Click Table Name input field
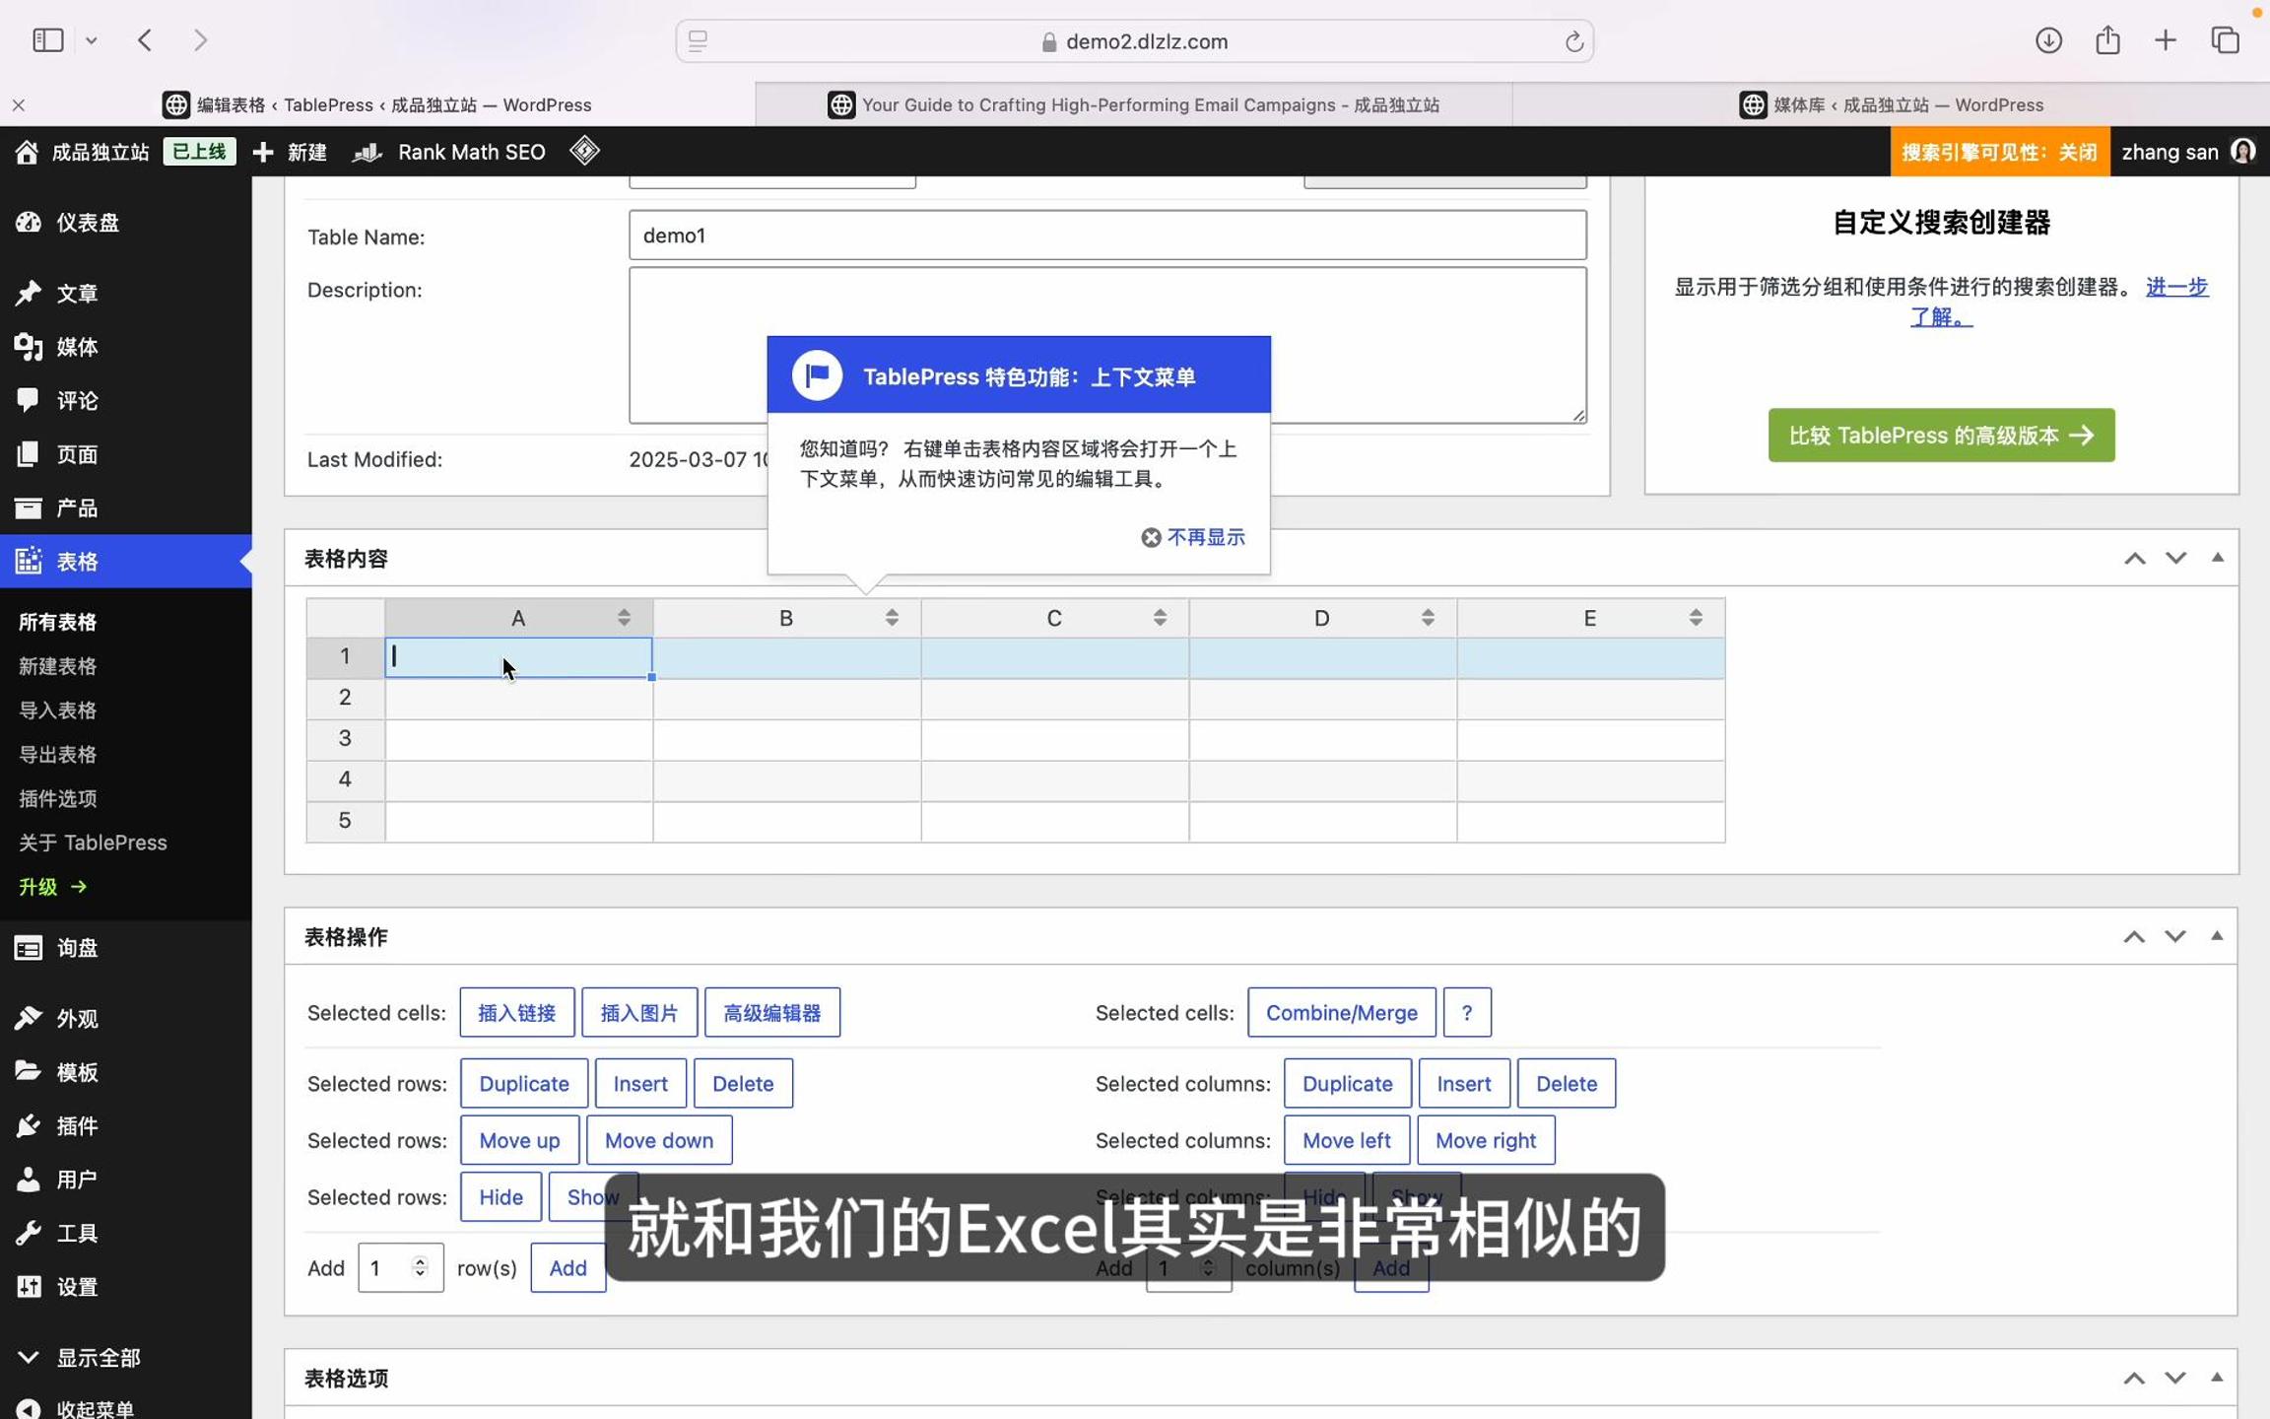This screenshot has height=1419, width=2270. [1106, 236]
